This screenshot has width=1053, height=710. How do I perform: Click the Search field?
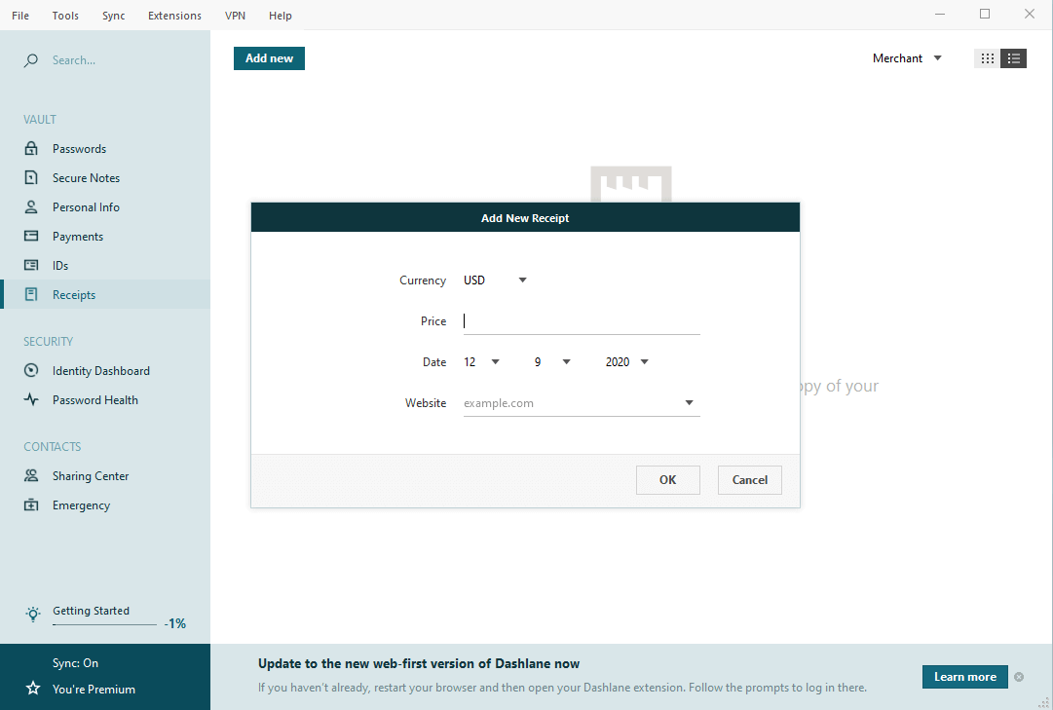(74, 60)
